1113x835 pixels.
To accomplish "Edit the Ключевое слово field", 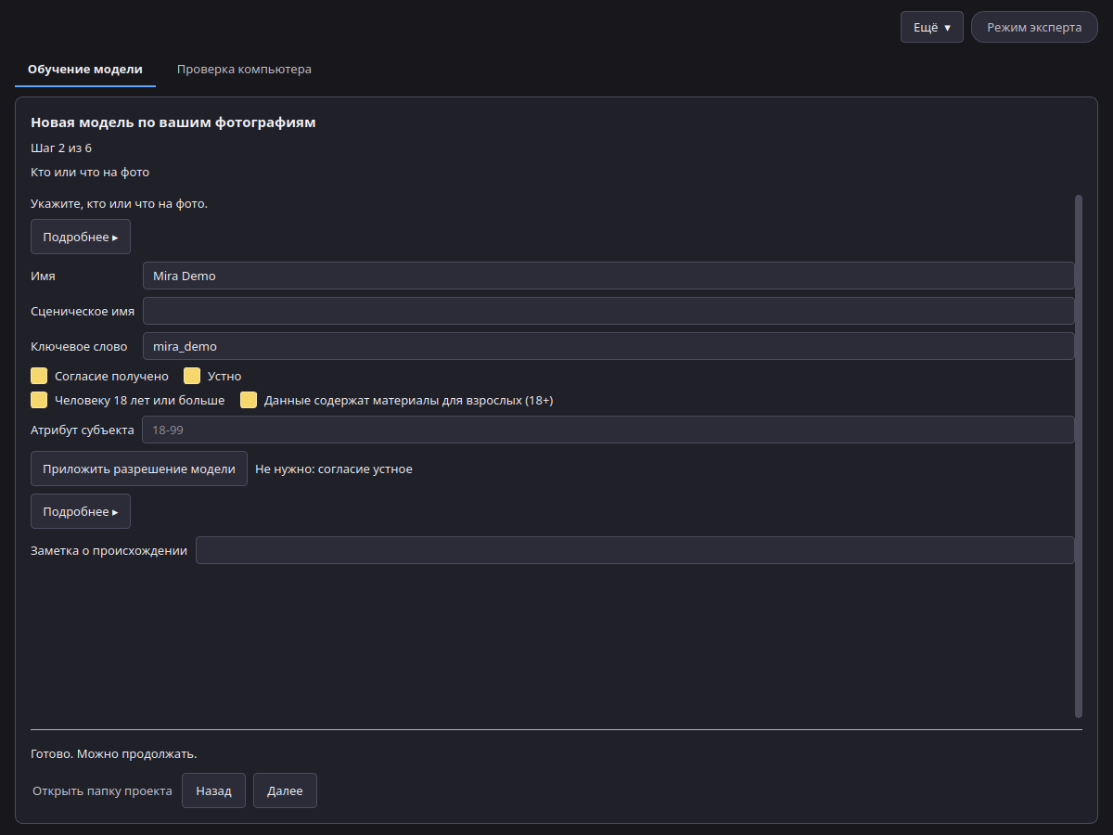I will click(608, 346).
